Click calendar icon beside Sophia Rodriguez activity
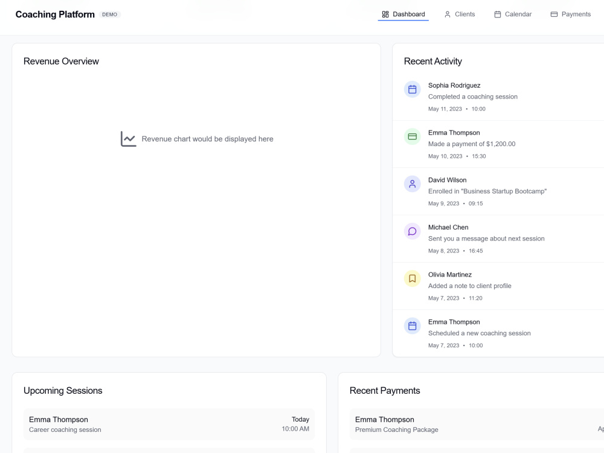This screenshot has height=453, width=604. pos(412,89)
